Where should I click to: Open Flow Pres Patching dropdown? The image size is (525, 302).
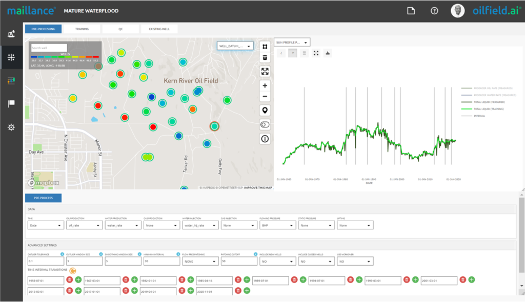pos(200,261)
